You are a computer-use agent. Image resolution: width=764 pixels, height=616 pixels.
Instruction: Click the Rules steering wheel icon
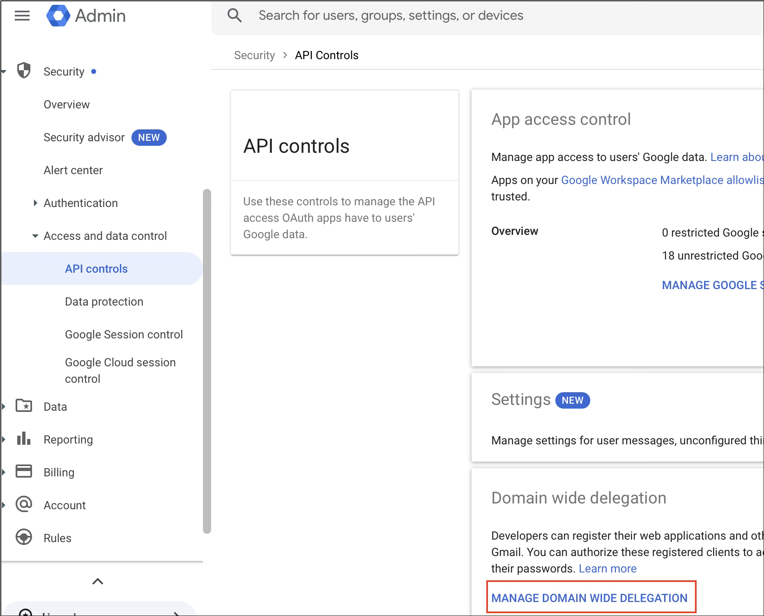(24, 537)
